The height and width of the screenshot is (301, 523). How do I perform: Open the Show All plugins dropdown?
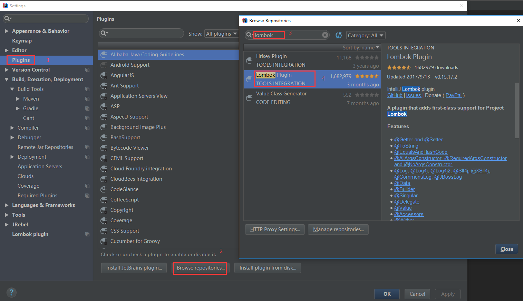click(x=221, y=34)
